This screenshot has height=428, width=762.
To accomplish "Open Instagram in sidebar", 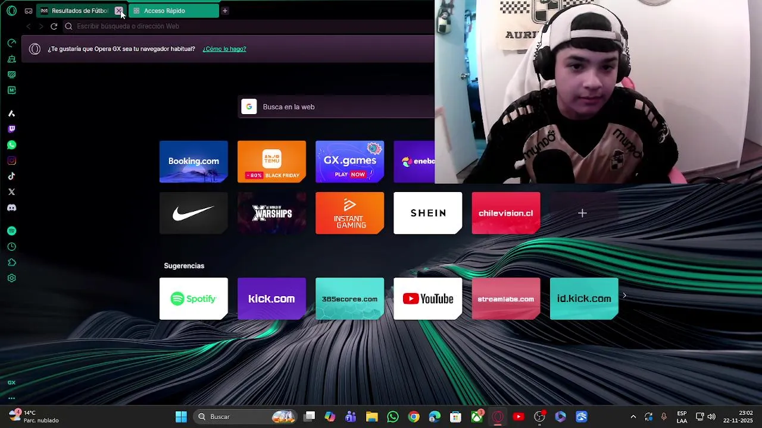I will (x=11, y=160).
